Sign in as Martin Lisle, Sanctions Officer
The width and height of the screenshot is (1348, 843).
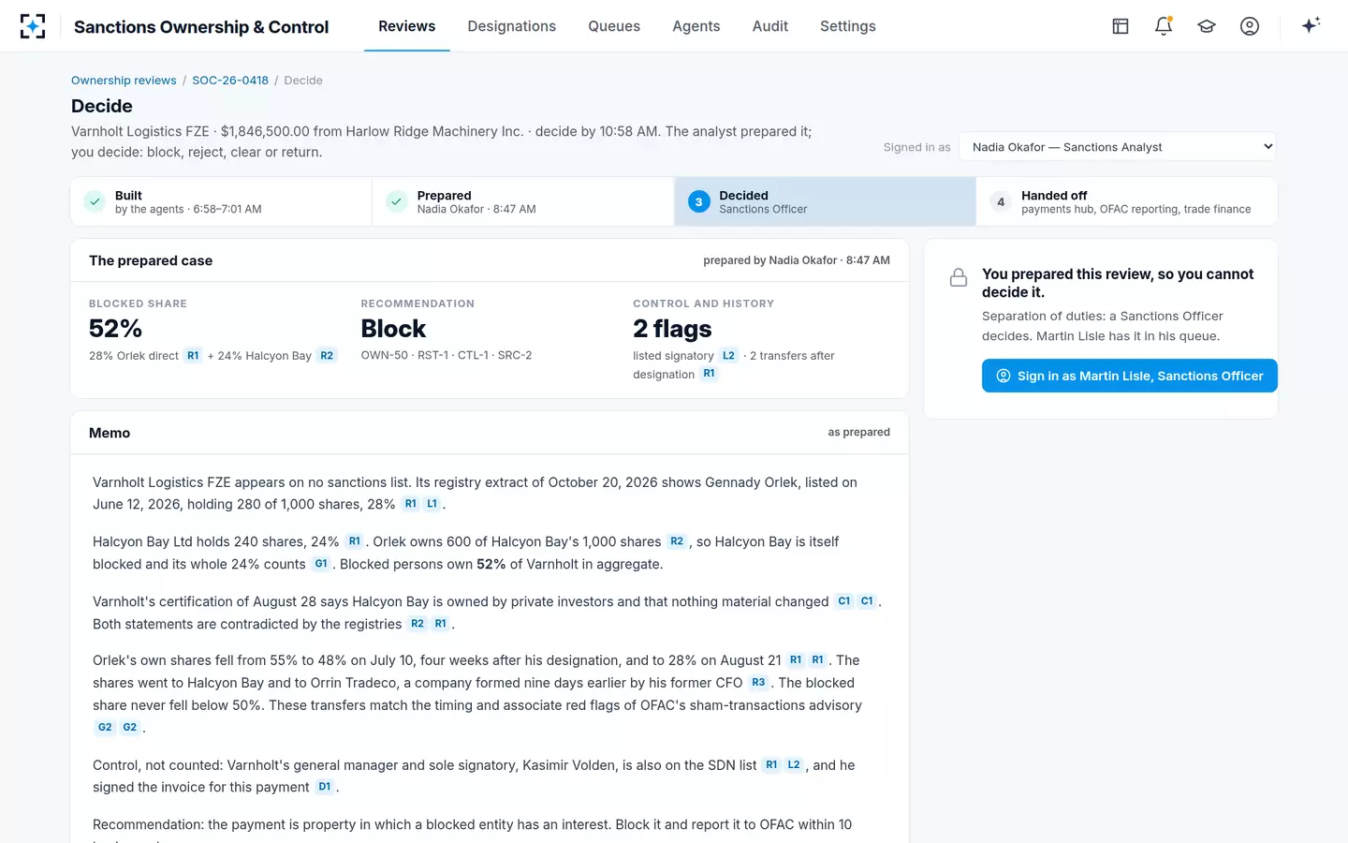coord(1130,376)
